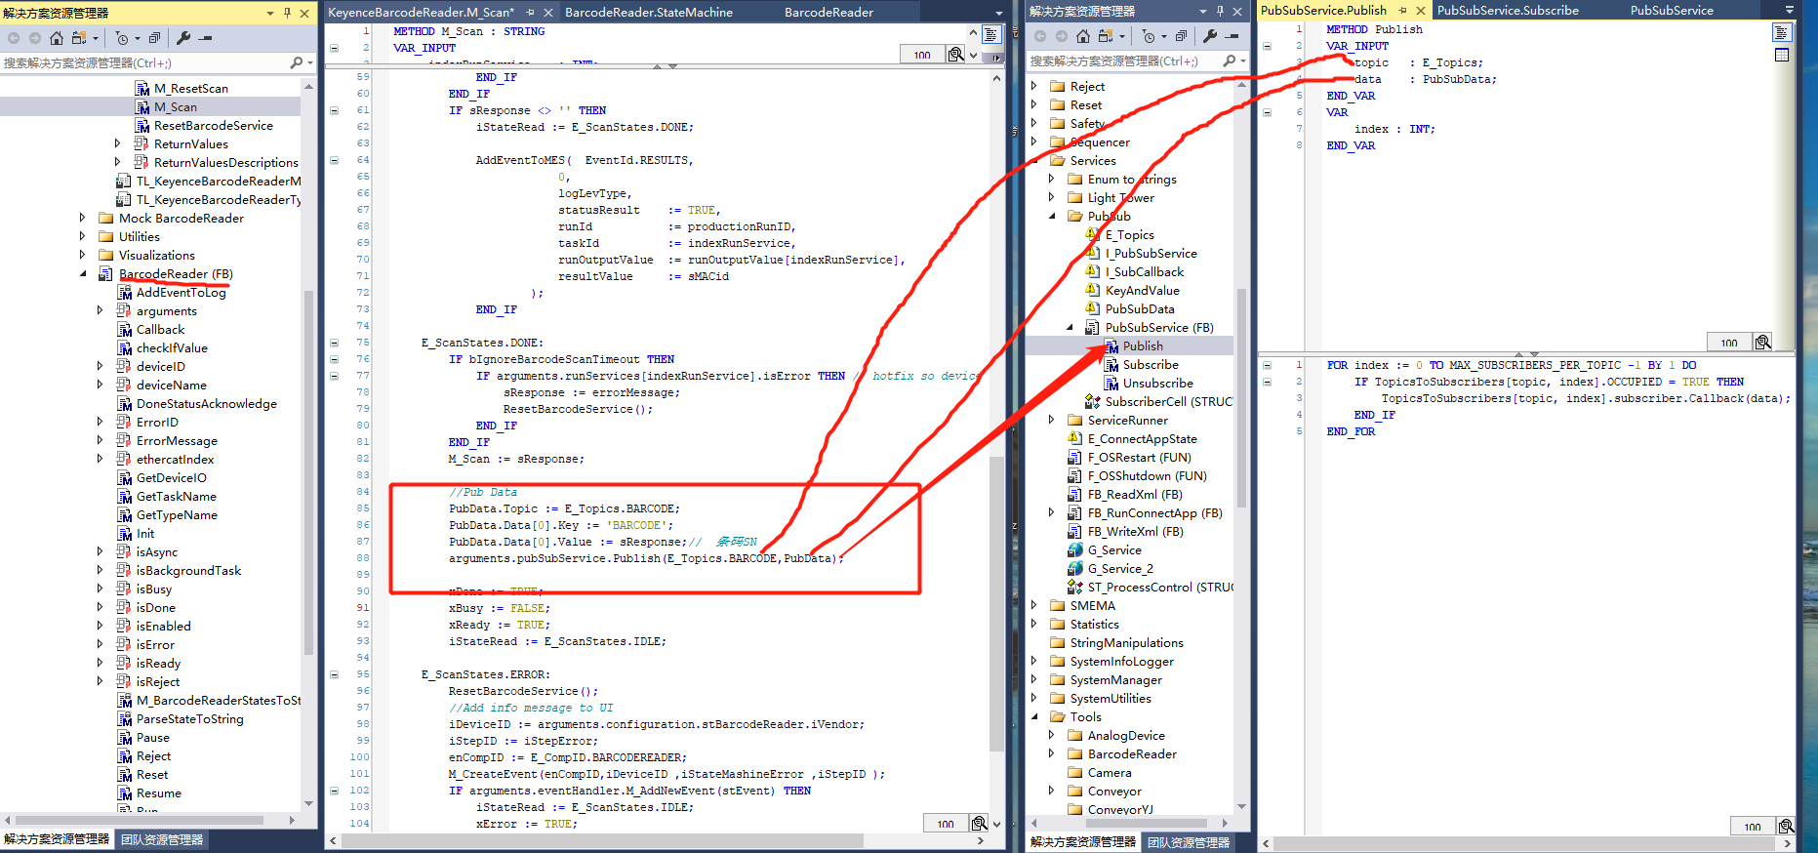Screen dimensions: 1818x853
Task: Click Home icon in left solution explorer
Action: [57, 38]
